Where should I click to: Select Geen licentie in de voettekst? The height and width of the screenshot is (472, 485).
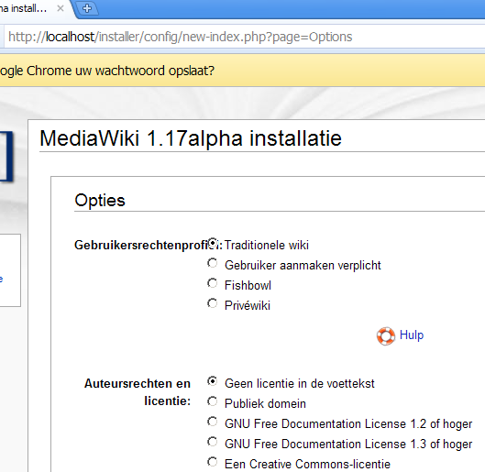(x=212, y=381)
